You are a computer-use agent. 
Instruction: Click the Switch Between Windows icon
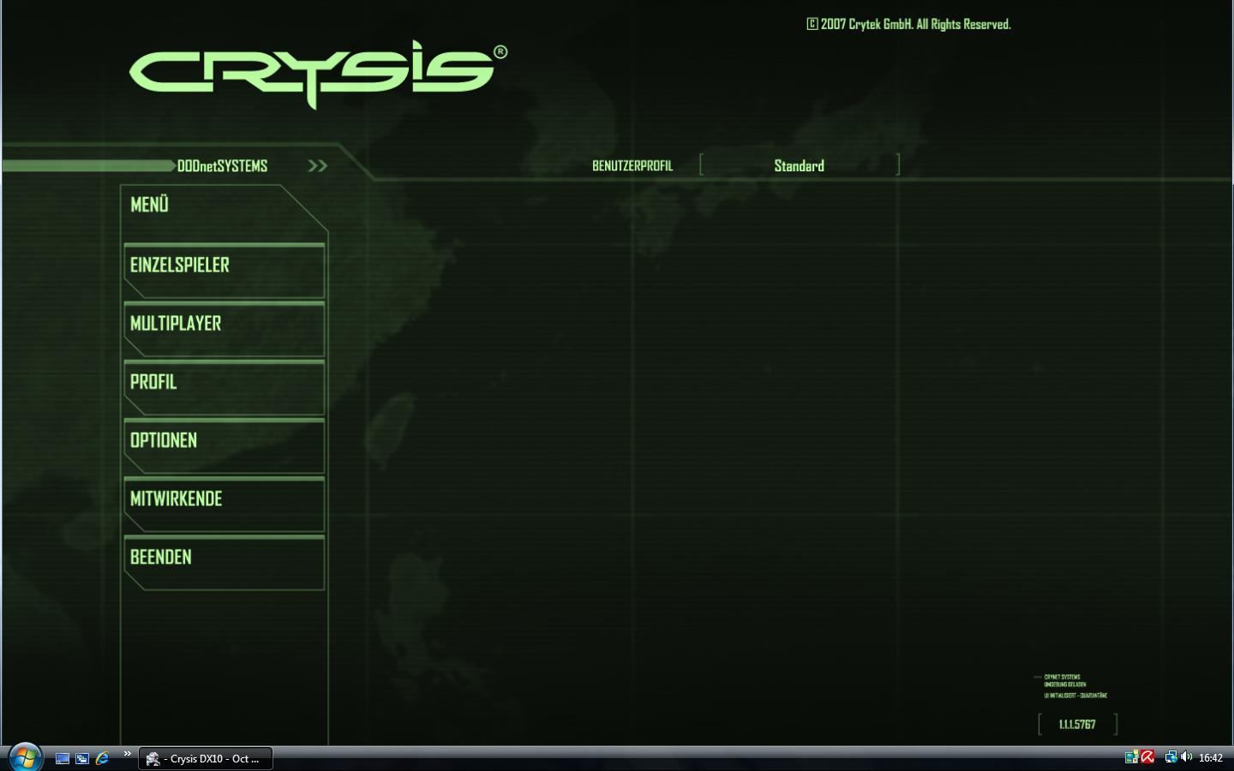point(82,758)
